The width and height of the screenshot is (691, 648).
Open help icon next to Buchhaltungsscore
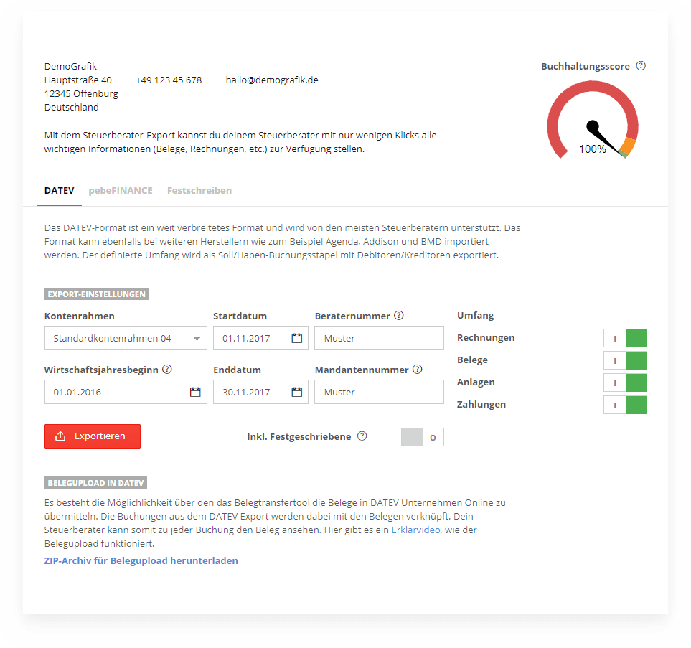641,66
